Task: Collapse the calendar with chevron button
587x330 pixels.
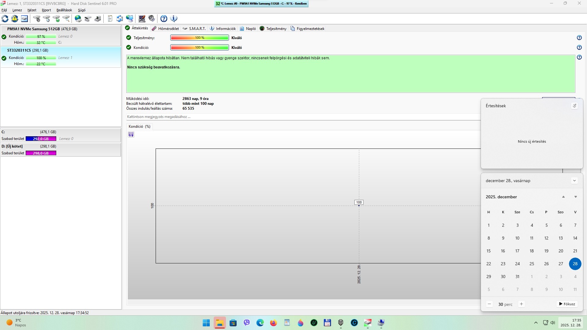Action: point(574,181)
